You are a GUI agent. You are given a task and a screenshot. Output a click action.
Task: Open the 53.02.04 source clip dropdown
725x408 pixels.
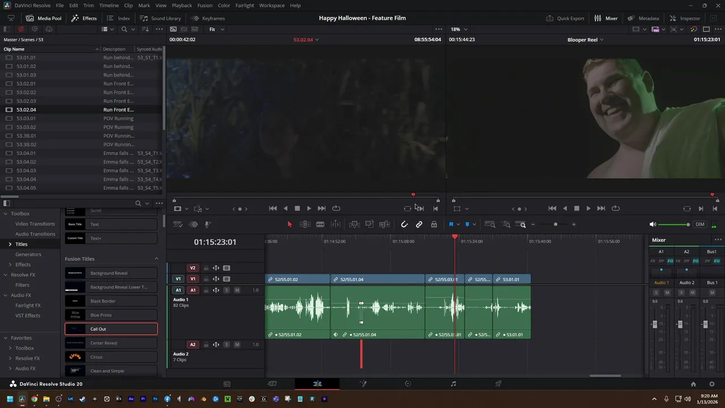(x=306, y=40)
